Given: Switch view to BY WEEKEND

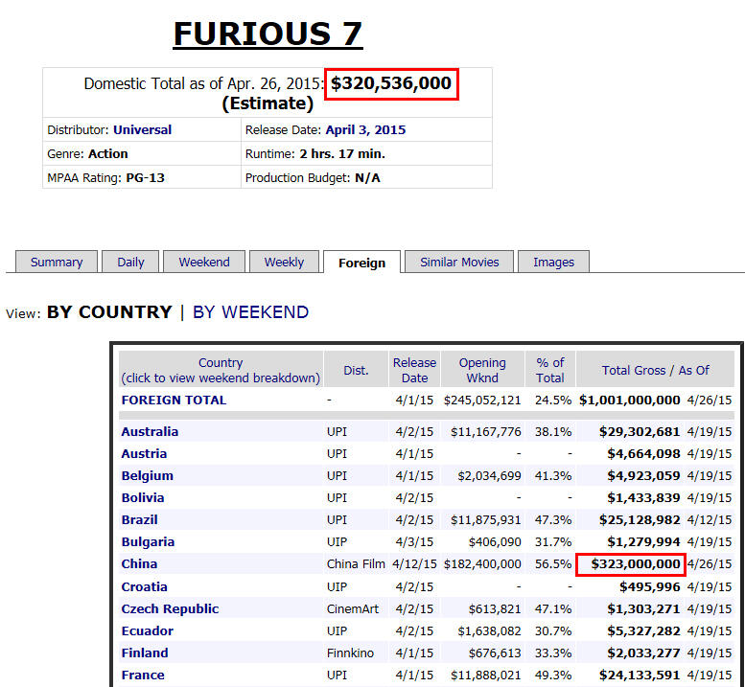Looking at the screenshot, I should coord(250,312).
